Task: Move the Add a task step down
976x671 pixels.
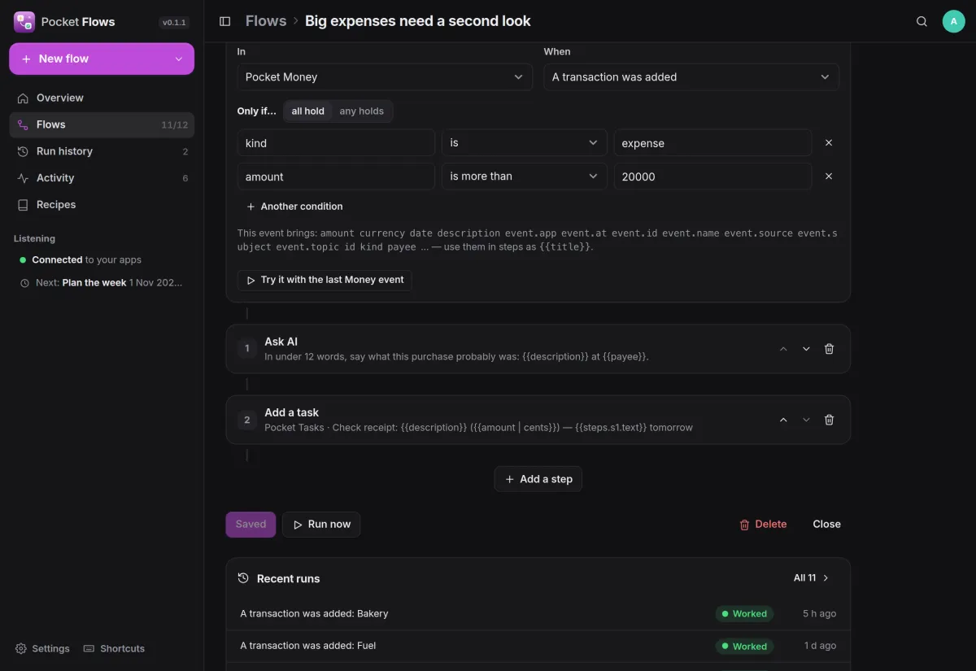Action: [x=806, y=420]
